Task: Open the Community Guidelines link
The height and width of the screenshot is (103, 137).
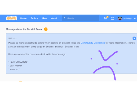Action: (x=93, y=43)
